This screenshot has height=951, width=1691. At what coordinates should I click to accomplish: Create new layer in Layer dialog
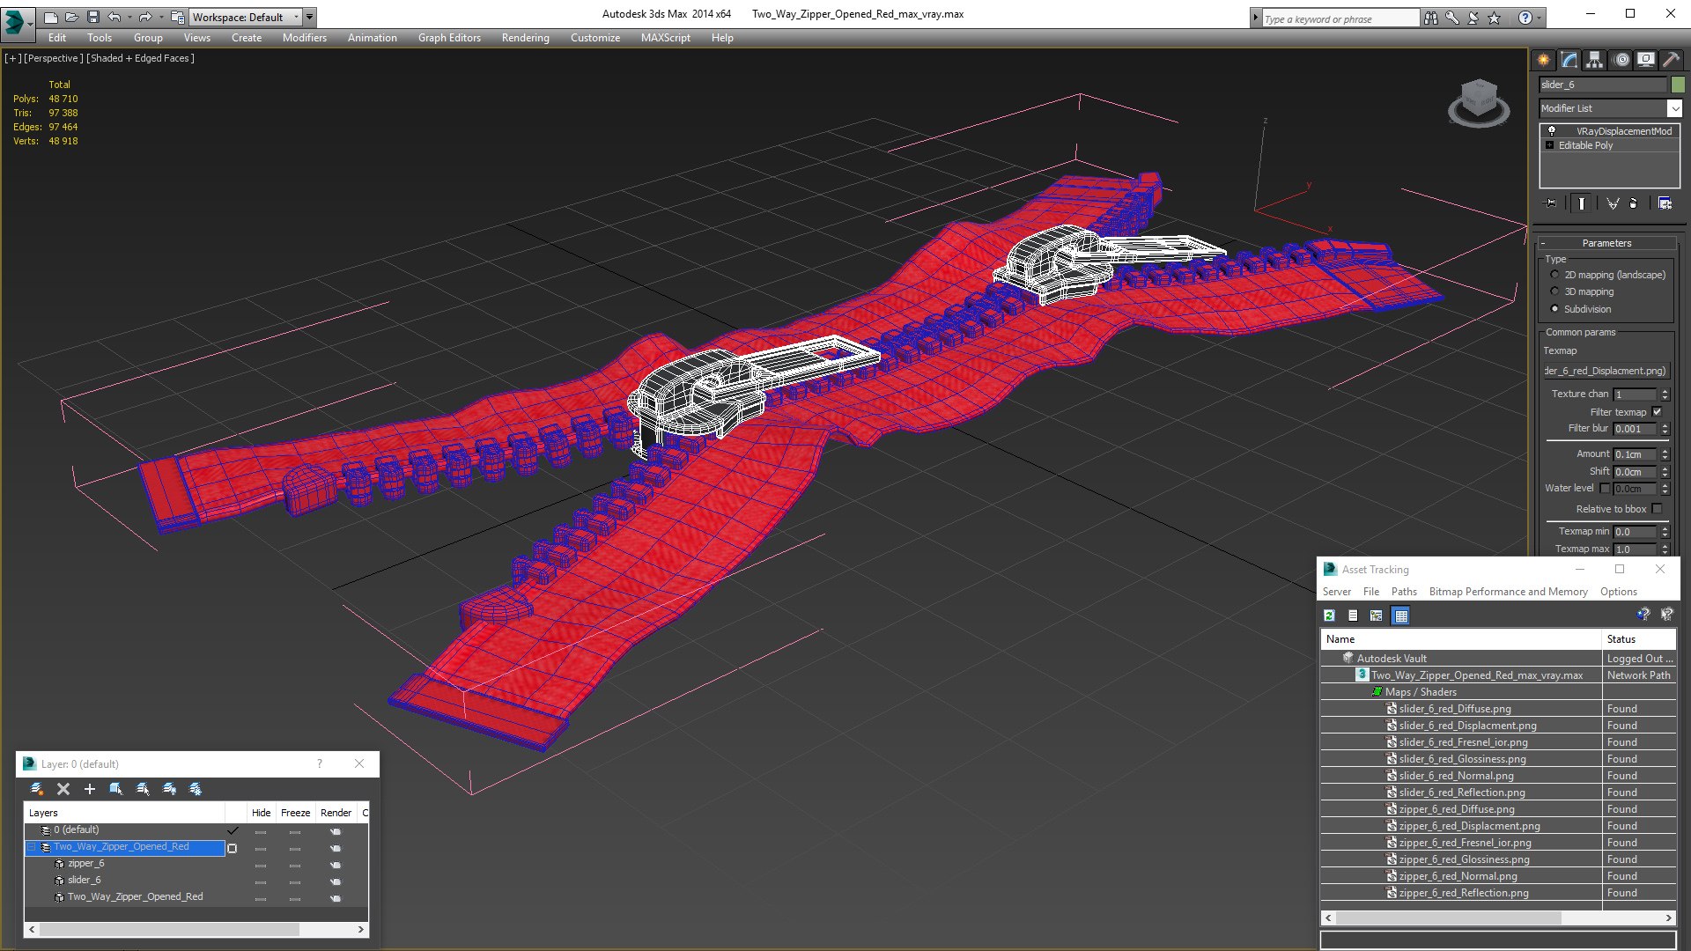(x=37, y=789)
